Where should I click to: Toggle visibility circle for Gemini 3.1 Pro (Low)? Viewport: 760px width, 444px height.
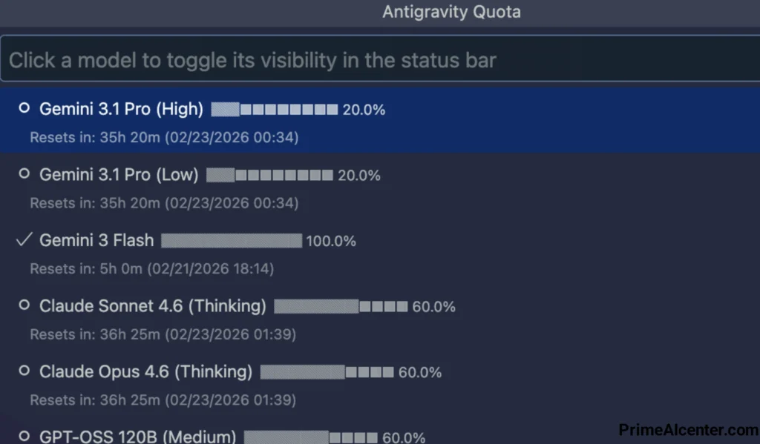click(x=24, y=175)
